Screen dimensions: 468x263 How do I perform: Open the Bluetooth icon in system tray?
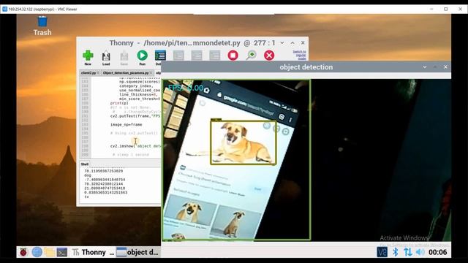[x=395, y=252]
